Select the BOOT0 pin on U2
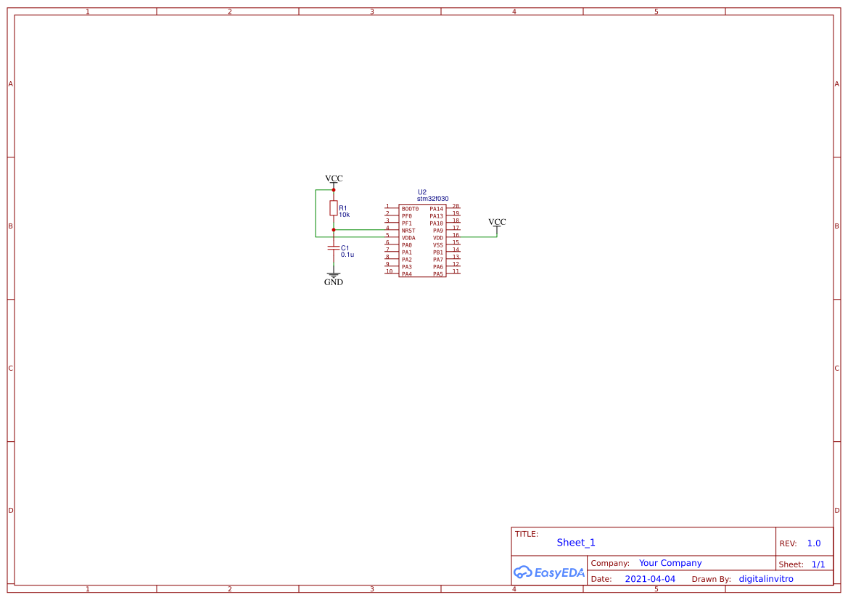848x600 pixels. coord(410,209)
